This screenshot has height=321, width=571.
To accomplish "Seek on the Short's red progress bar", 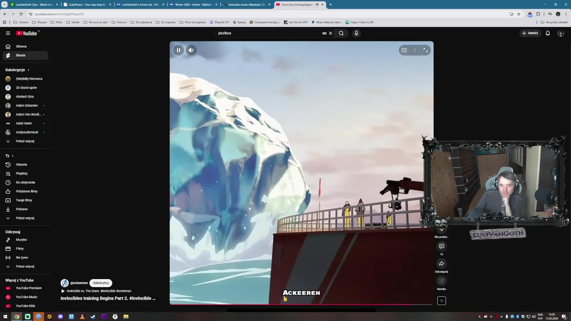I will point(301,305).
